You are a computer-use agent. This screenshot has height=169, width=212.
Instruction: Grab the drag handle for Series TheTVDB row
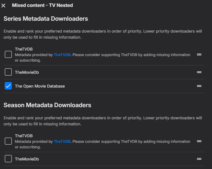[199, 55]
